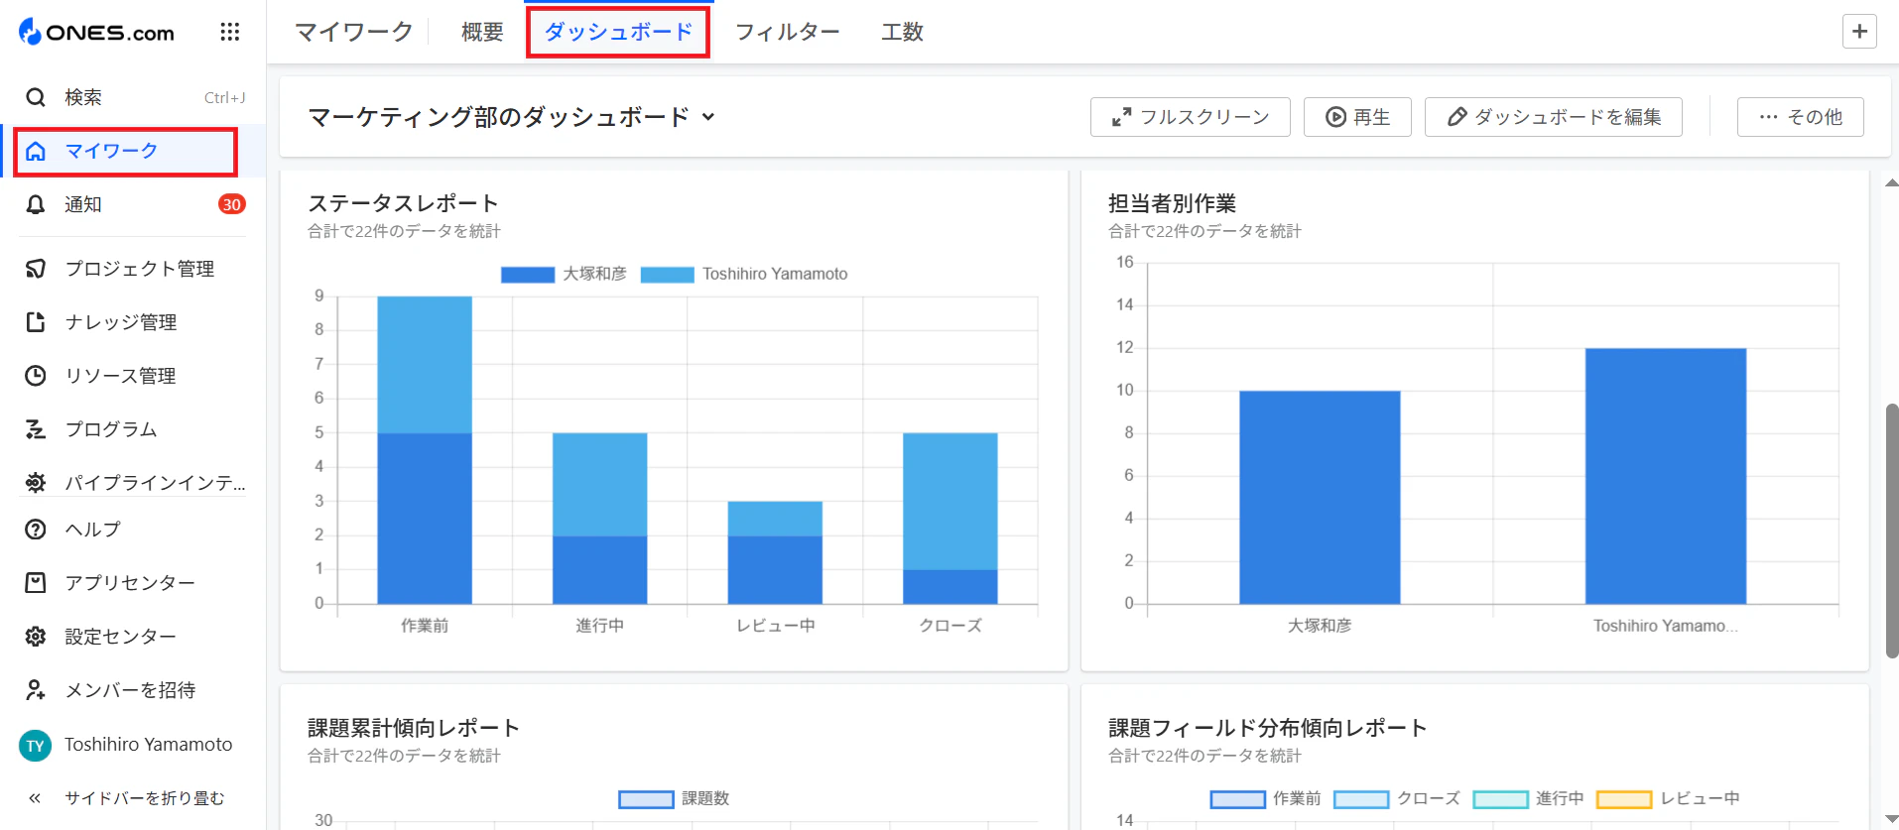Switch to the 概要 tab
1899x830 pixels.
(x=482, y=32)
